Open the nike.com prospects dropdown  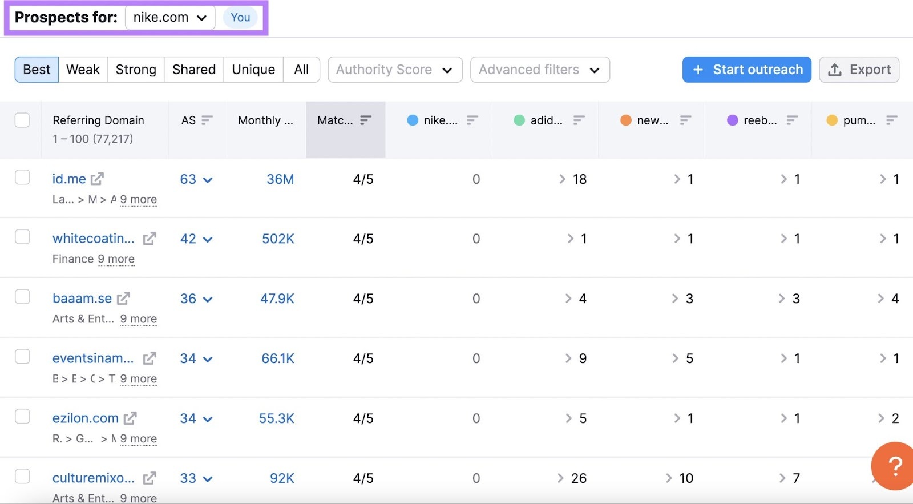[x=170, y=18]
